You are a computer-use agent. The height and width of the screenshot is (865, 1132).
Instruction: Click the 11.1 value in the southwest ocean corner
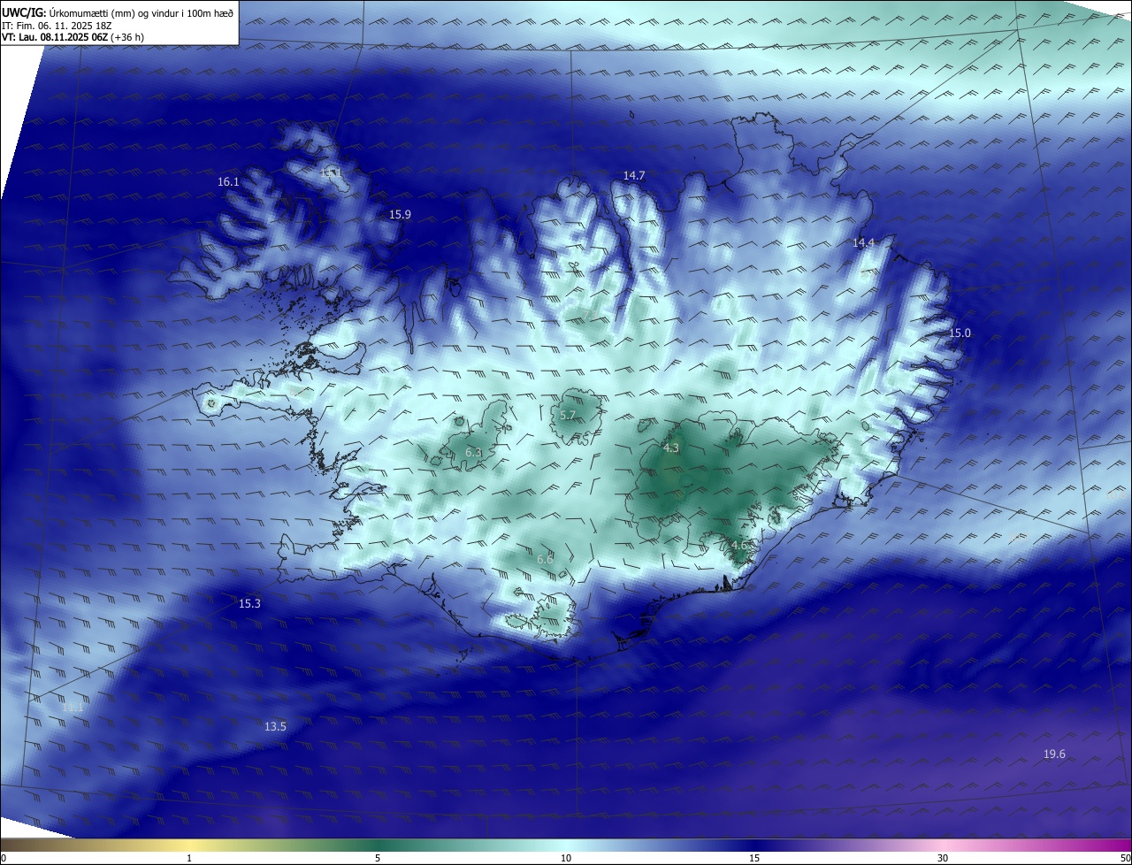pos(73,707)
